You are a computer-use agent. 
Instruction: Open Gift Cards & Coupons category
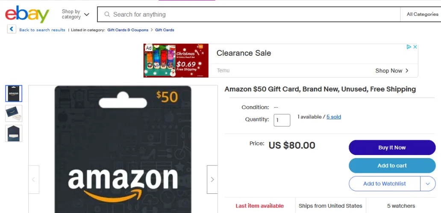pyautogui.click(x=128, y=30)
